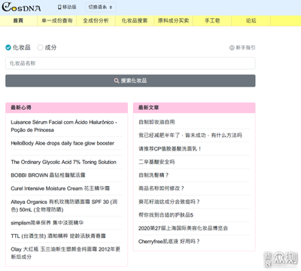Open article 我已经减肥半年了

click(x=190, y=135)
